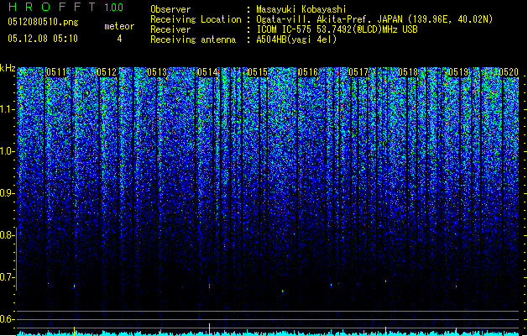Click the kHz axis unit label
528x336 pixels.
coord(8,68)
